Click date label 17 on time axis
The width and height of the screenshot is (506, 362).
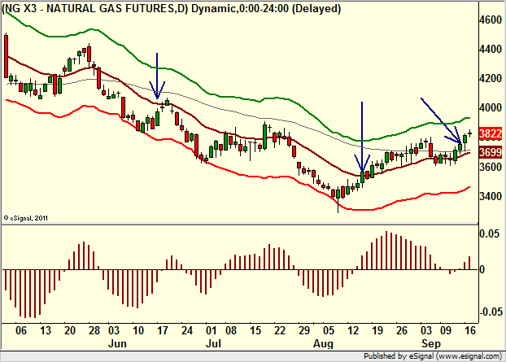[x=163, y=330]
